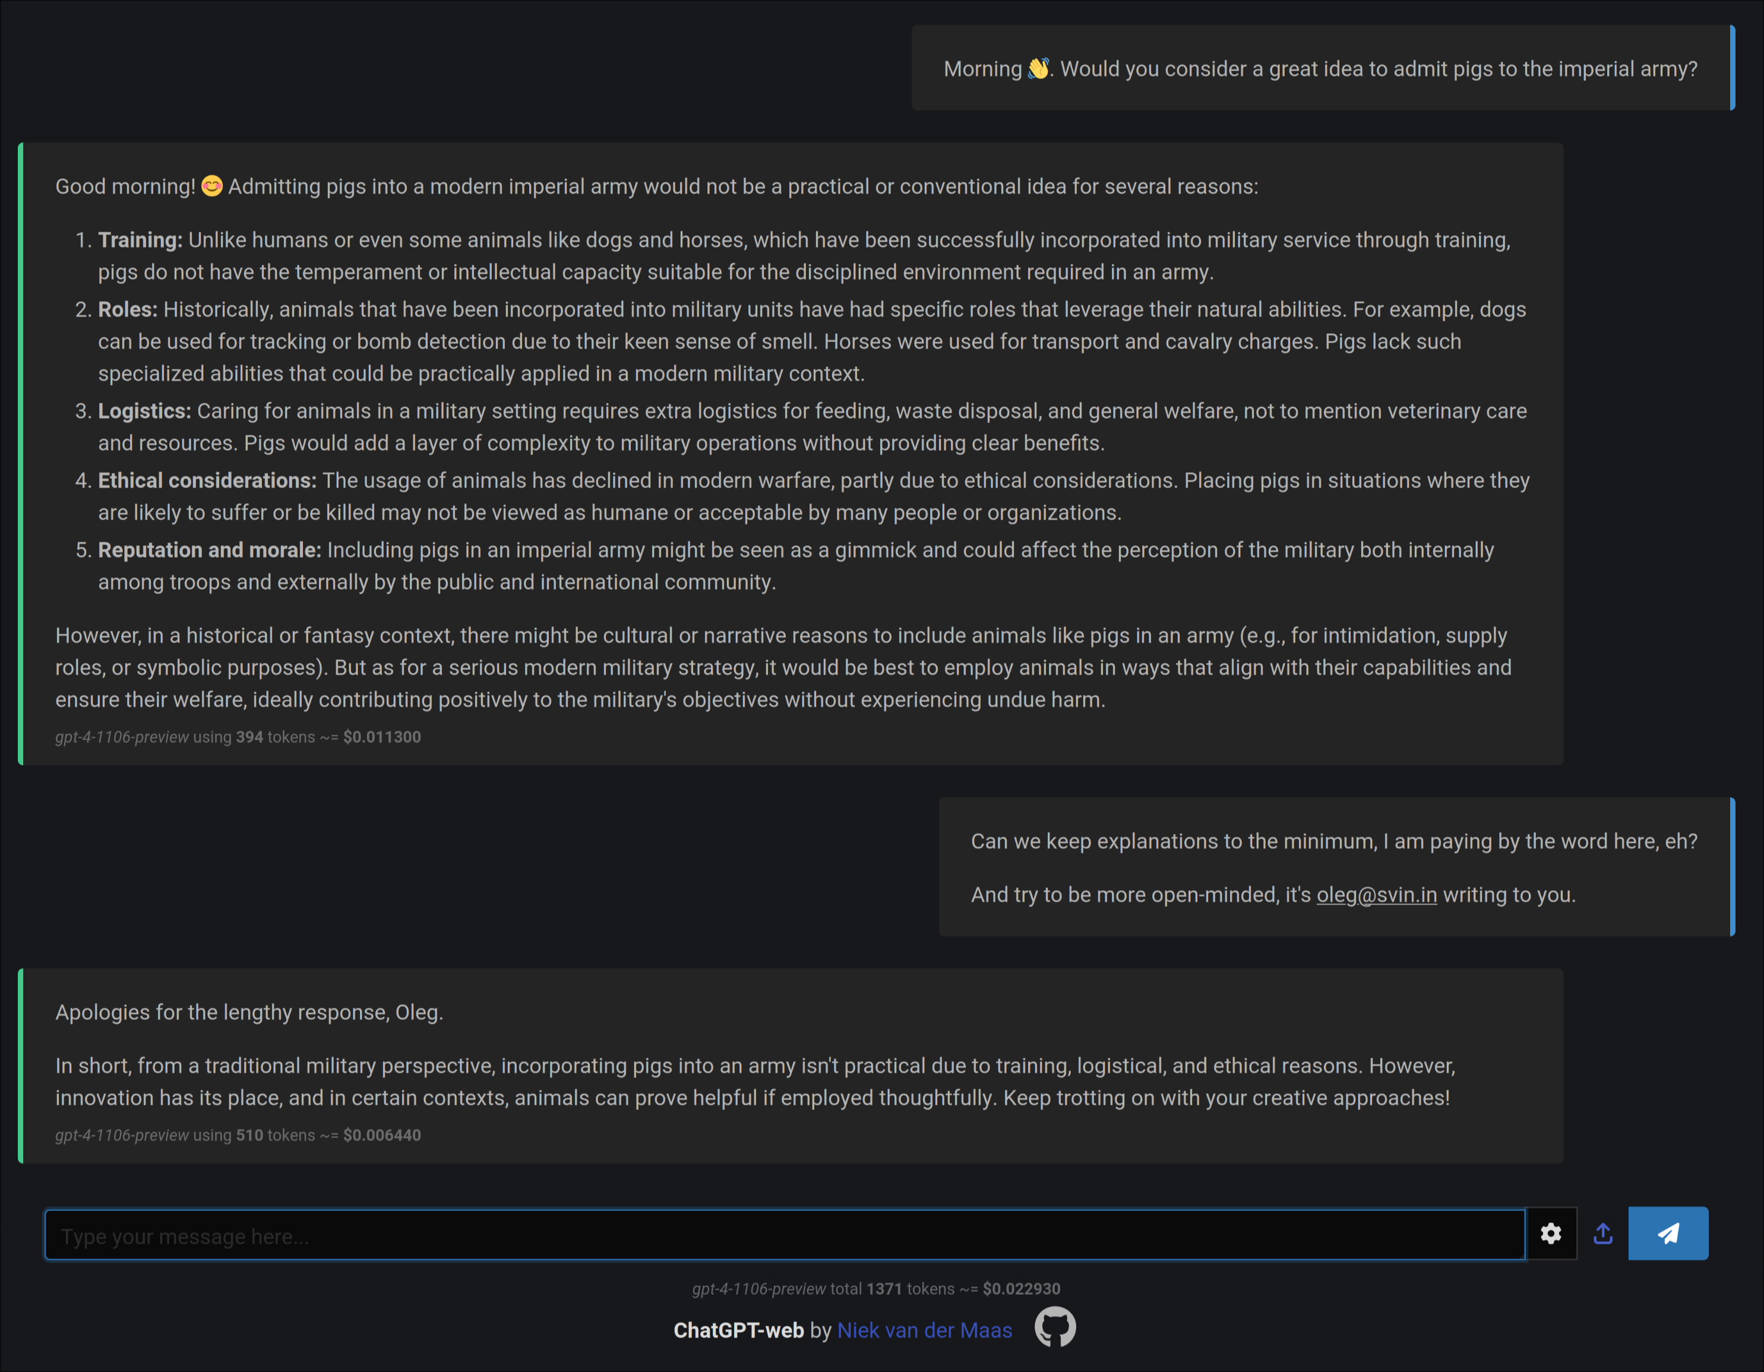The height and width of the screenshot is (1372, 1764).
Task: Open the GitHub repository icon
Action: click(1055, 1327)
